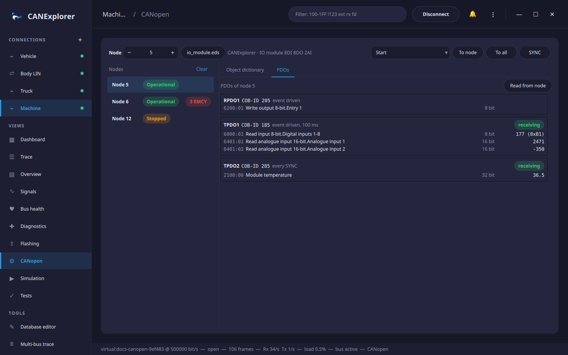Select the Machine connection
Screen dimensions: 568x355
click(46, 108)
